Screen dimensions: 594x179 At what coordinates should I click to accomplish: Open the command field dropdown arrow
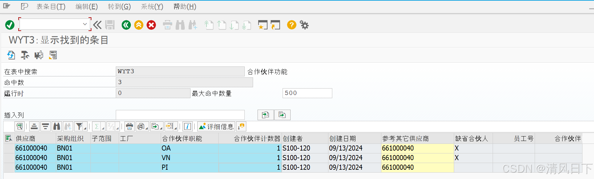(x=85, y=24)
